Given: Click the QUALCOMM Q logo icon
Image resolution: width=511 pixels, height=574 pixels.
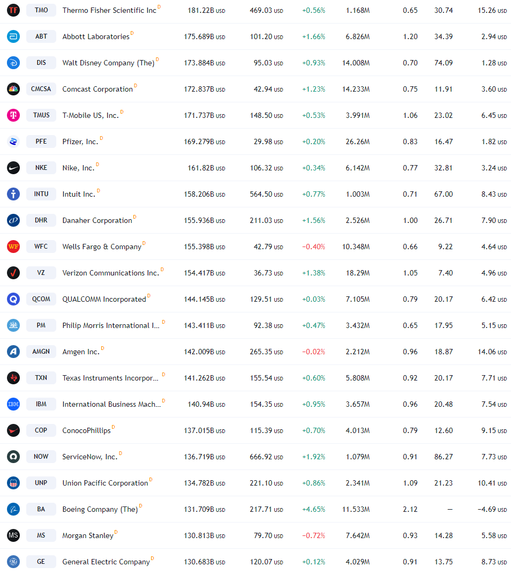Looking at the screenshot, I should 13,299.
